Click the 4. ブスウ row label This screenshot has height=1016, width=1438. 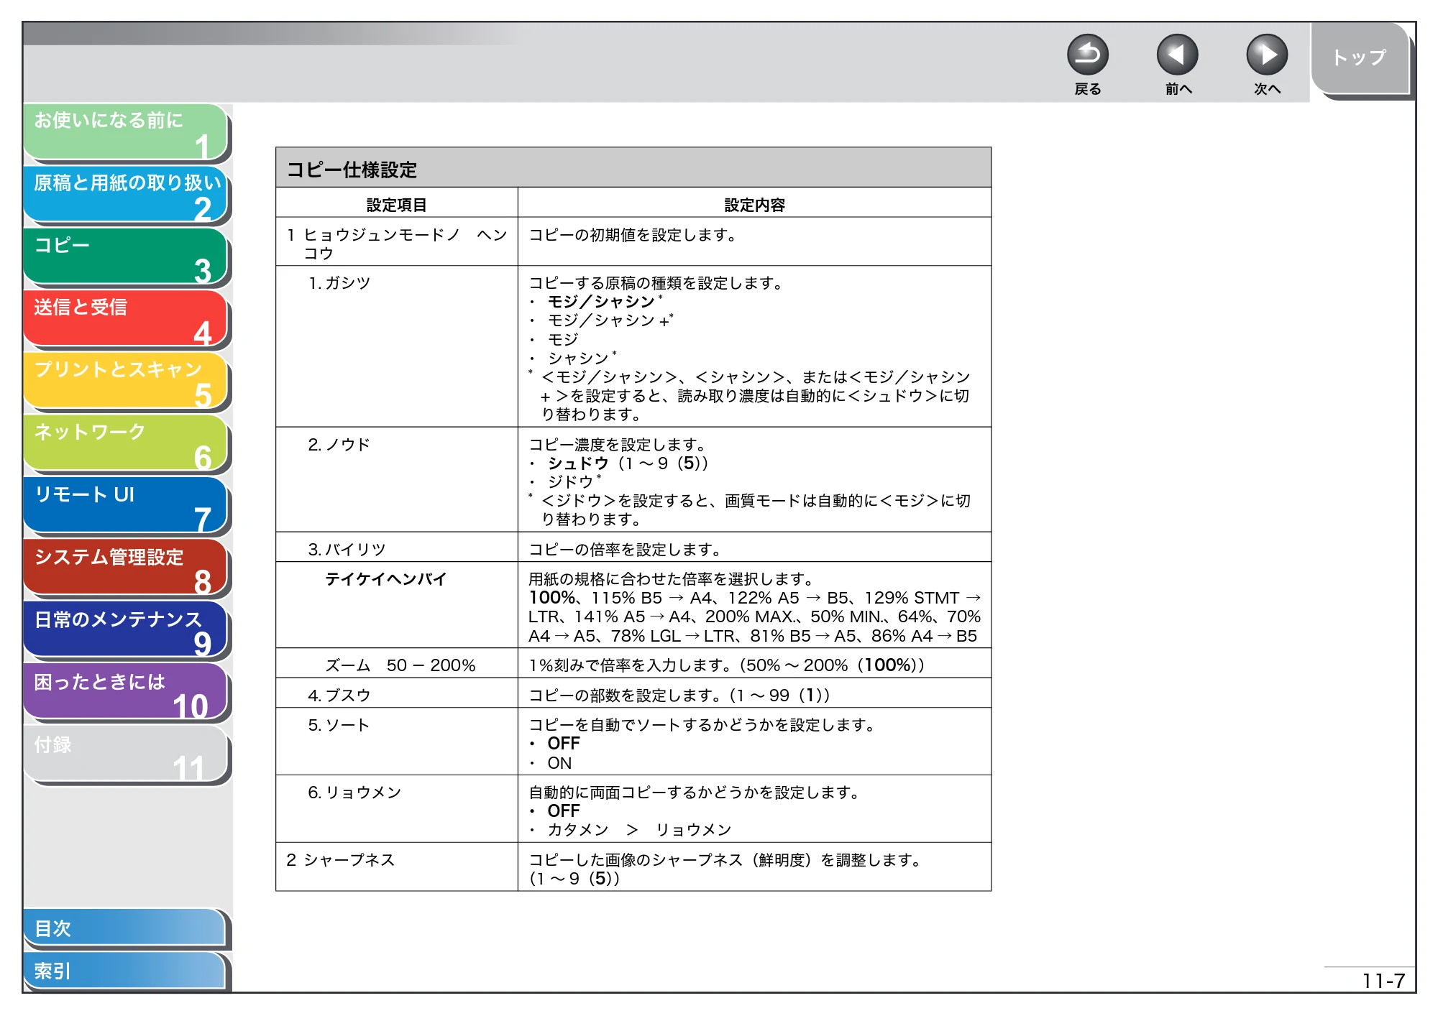tap(339, 696)
